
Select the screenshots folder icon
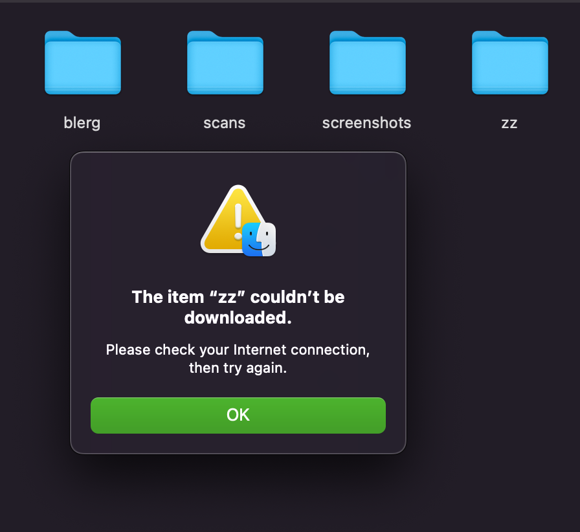coord(368,63)
